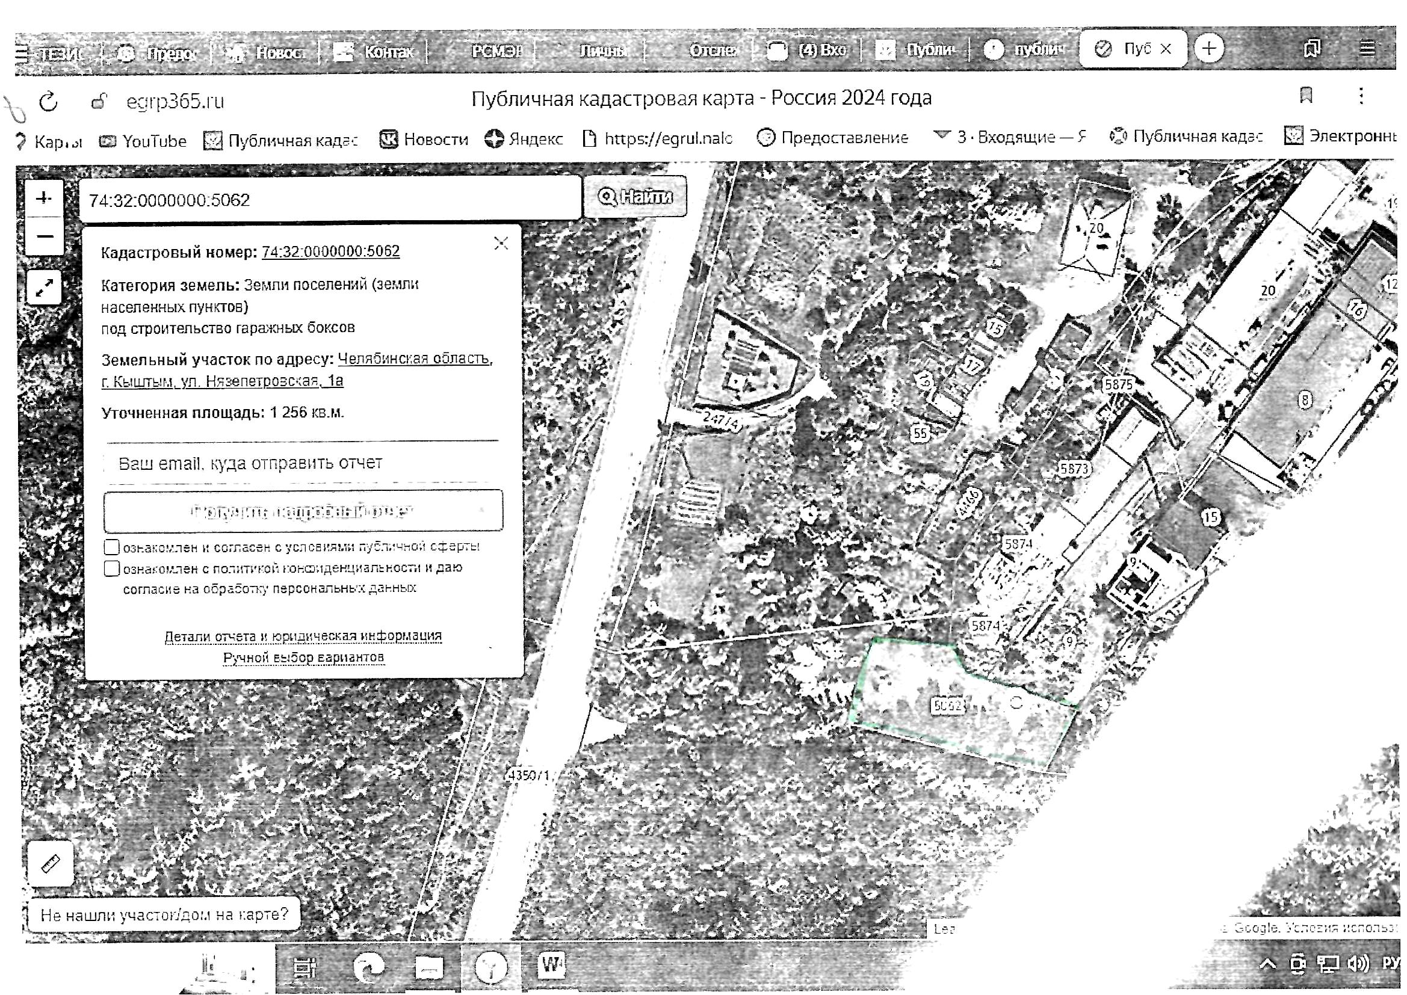Screen dimensions: 1407x995
Task: Open network status in system tray
Action: tap(1328, 965)
